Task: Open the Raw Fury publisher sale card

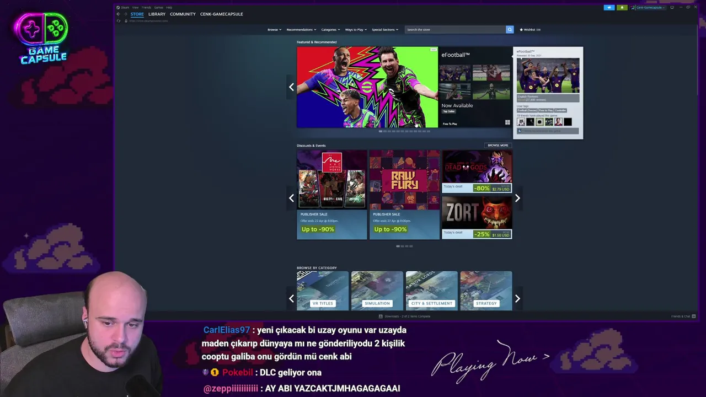Action: [x=404, y=195]
